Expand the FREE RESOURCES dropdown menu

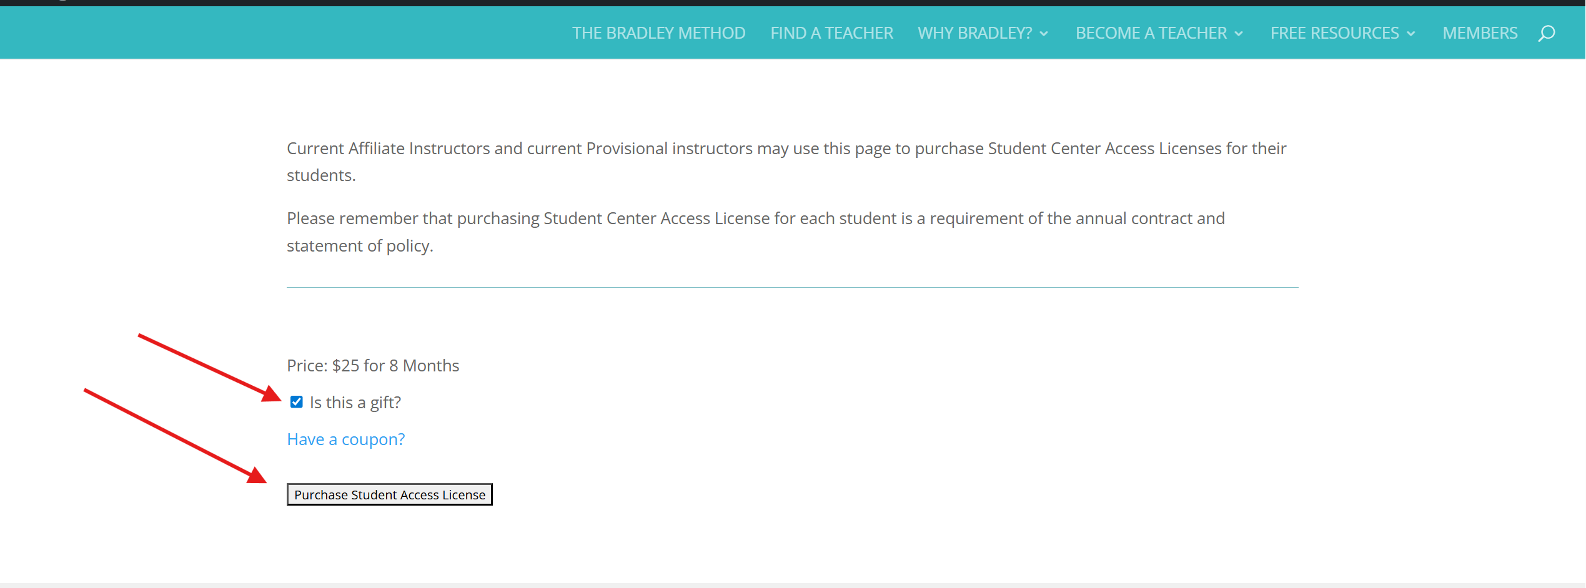click(x=1336, y=32)
